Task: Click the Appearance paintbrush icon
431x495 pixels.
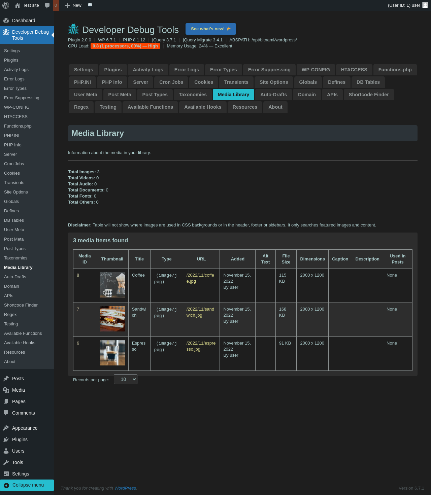Action: (6, 428)
